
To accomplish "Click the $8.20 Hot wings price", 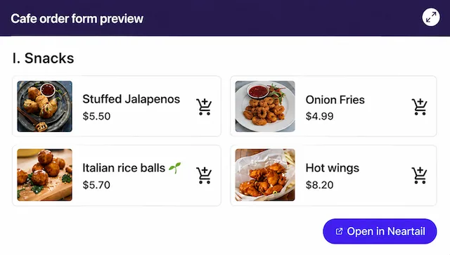I will point(319,185).
